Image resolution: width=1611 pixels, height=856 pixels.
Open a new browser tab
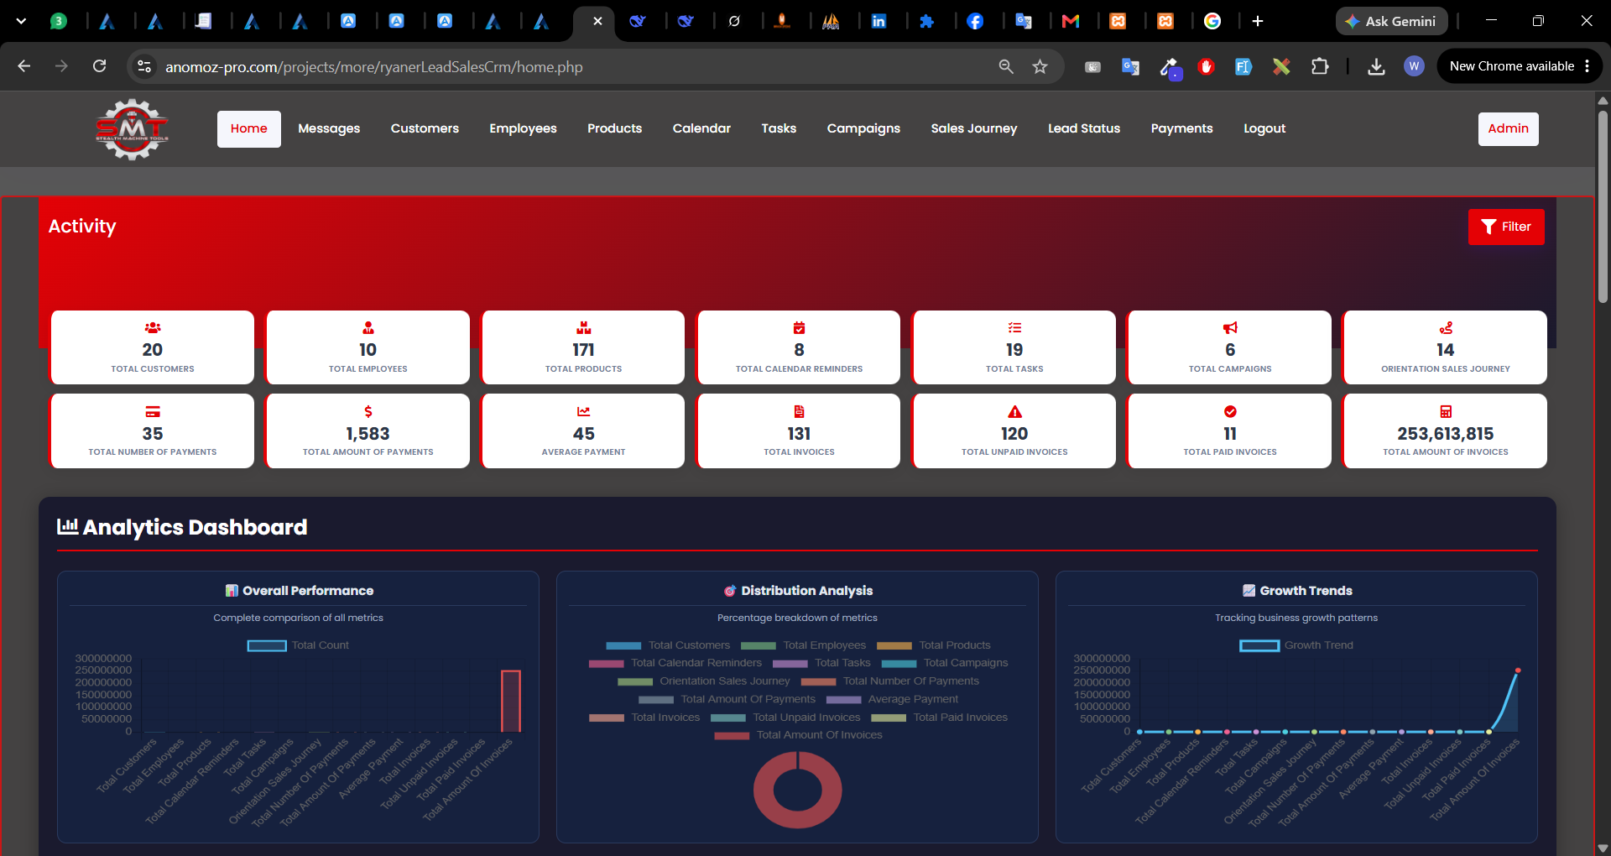tap(1257, 21)
